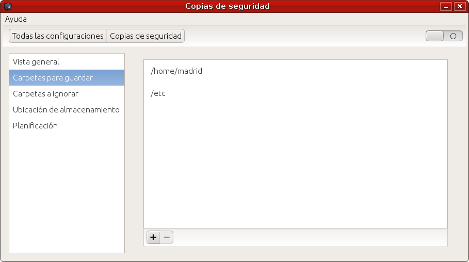Click the Copias de seguridad breadcrumb button
469x262 pixels.
(145, 36)
